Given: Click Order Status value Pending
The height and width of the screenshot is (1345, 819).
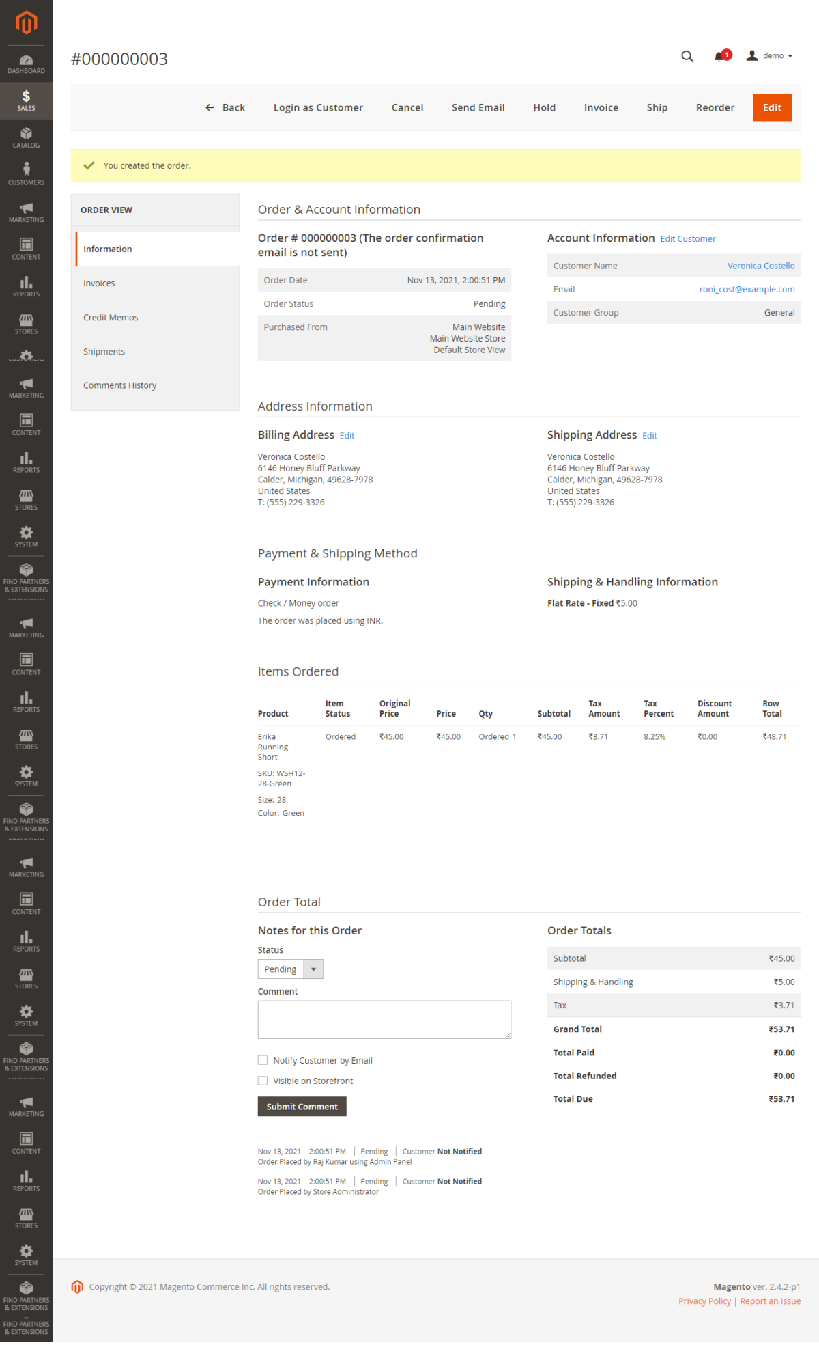Looking at the screenshot, I should pyautogui.click(x=489, y=303).
